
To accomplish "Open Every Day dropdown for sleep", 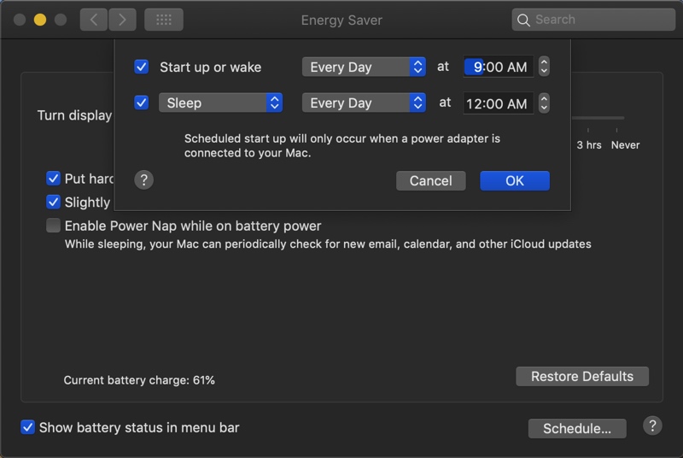I will [x=364, y=103].
